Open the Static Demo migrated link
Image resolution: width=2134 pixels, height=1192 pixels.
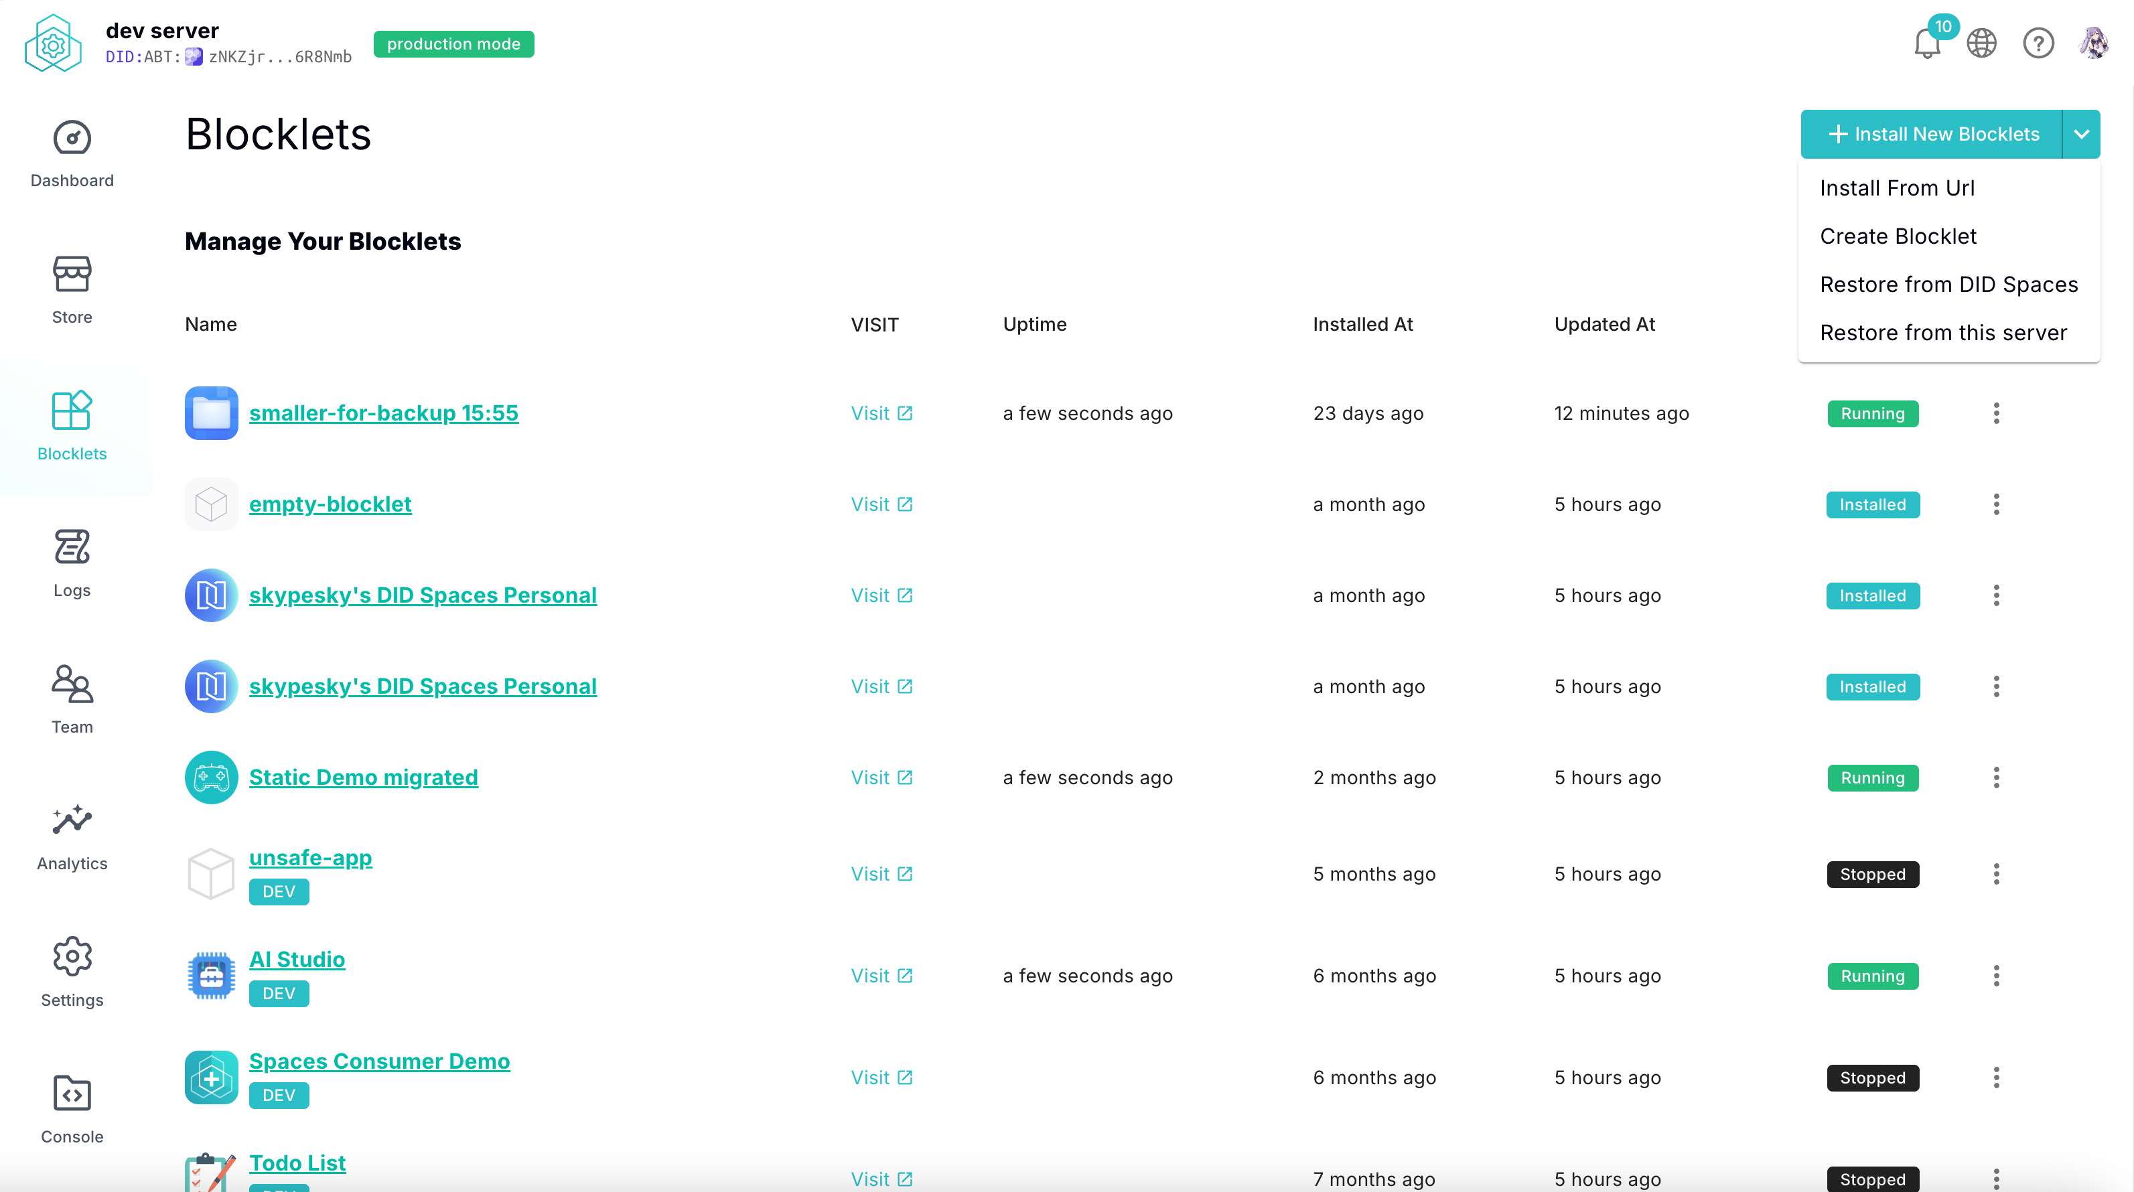(x=363, y=777)
